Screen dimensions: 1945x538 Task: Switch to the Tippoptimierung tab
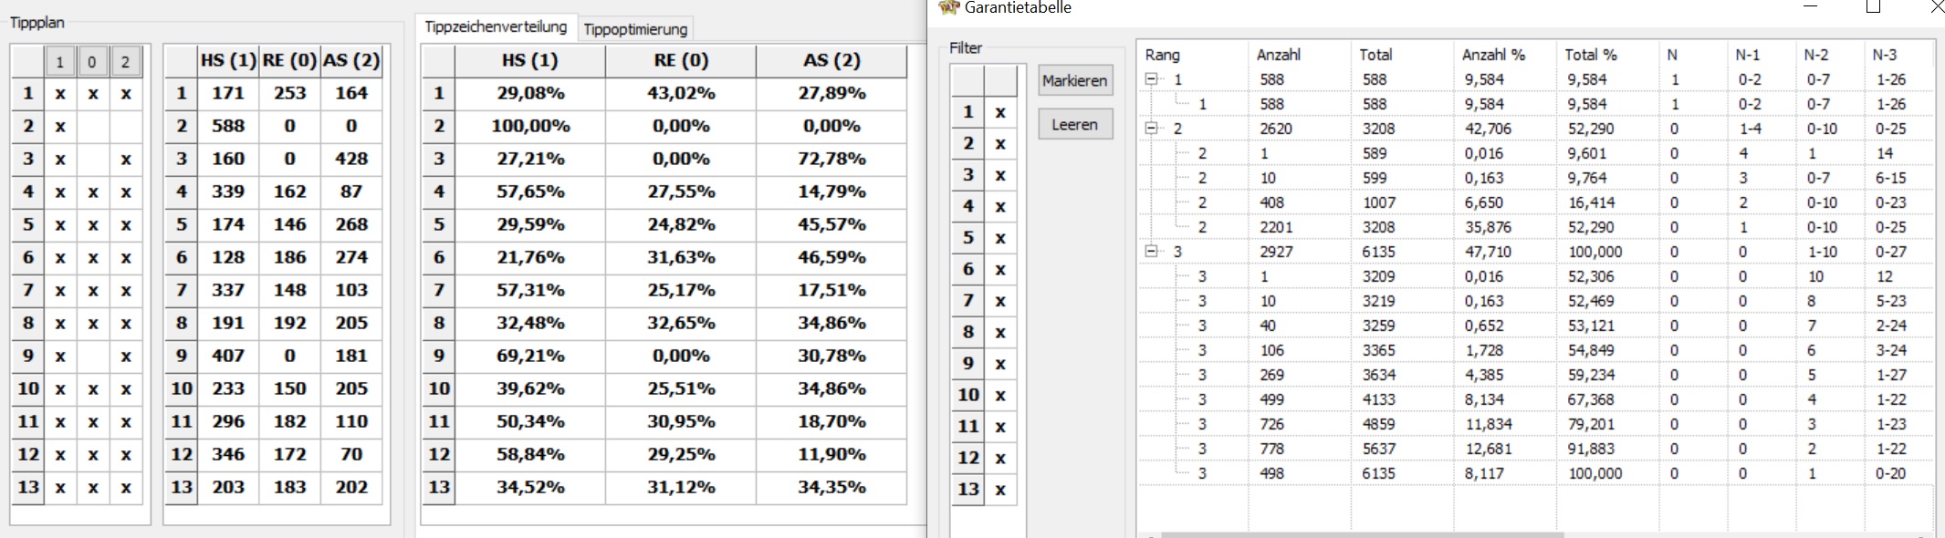(x=635, y=29)
